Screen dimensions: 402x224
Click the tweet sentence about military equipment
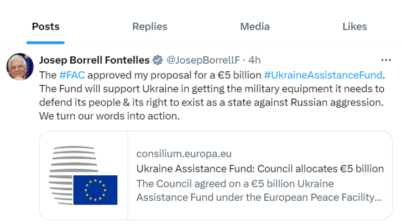point(211,88)
